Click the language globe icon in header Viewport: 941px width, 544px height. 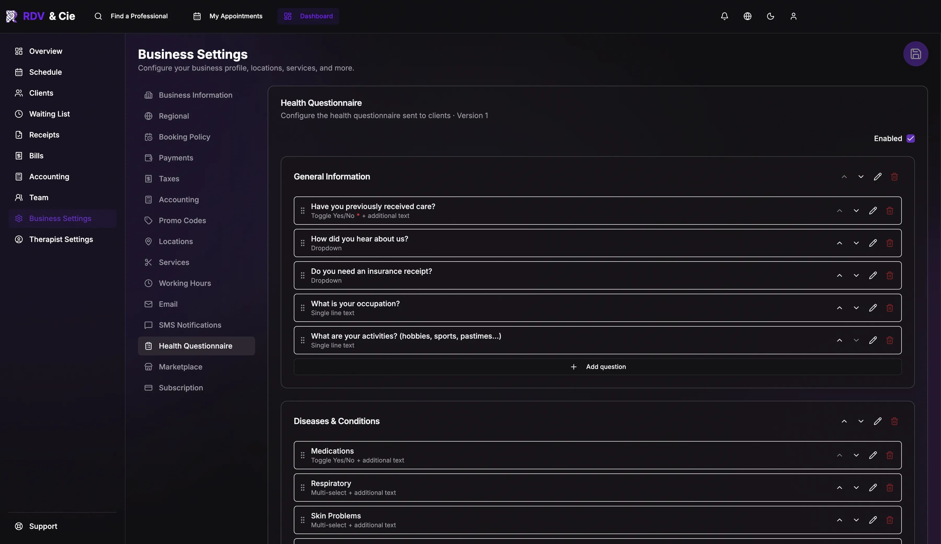pyautogui.click(x=747, y=16)
